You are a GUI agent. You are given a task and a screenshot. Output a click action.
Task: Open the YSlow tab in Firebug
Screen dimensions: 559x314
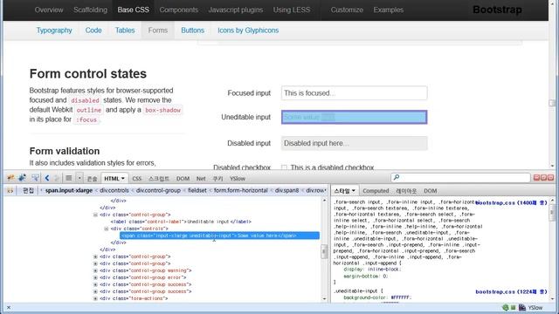pos(238,179)
